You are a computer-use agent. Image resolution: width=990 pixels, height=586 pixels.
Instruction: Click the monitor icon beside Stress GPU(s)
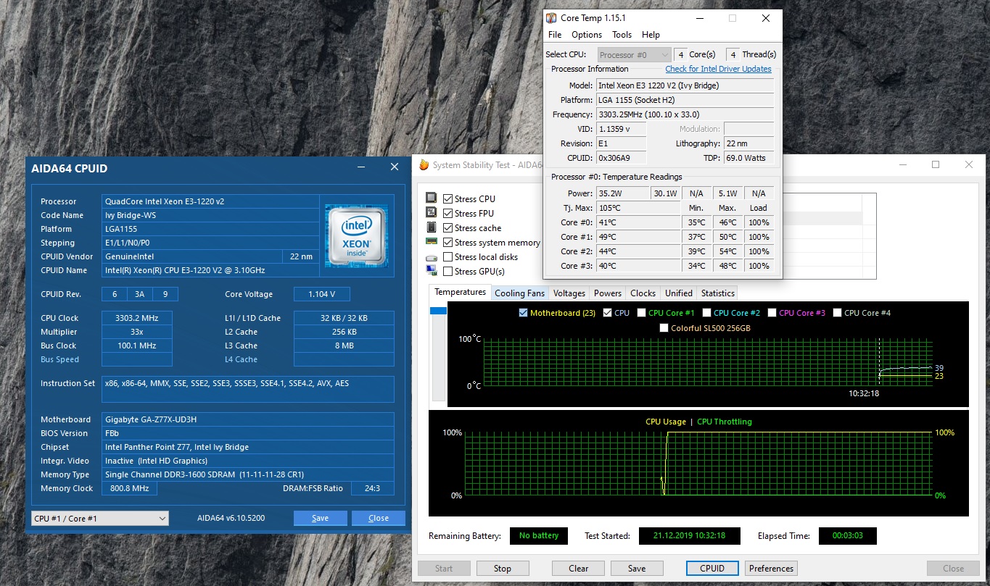(x=431, y=271)
